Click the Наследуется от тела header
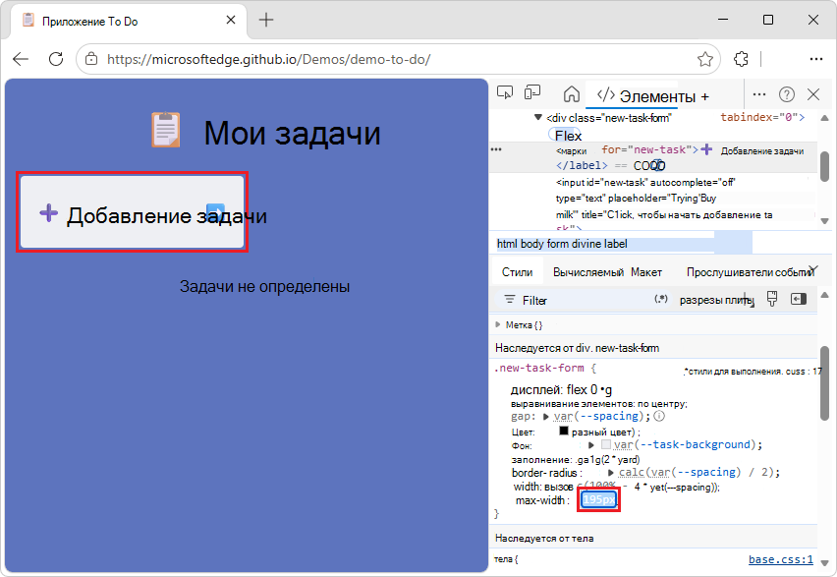837x577 pixels. pos(544,538)
